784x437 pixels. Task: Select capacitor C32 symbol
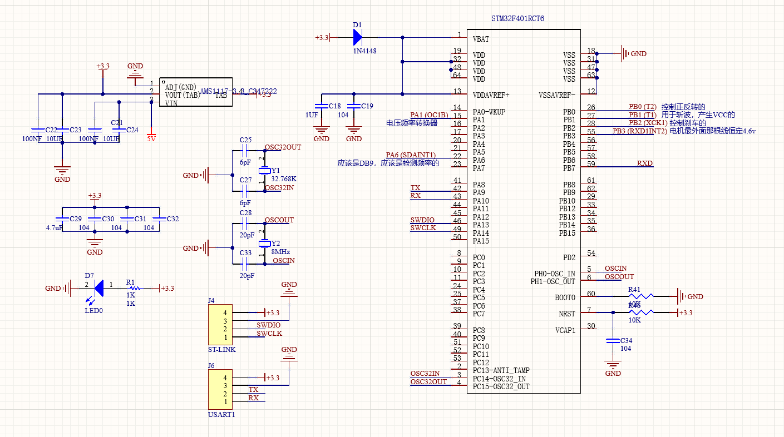(160, 219)
